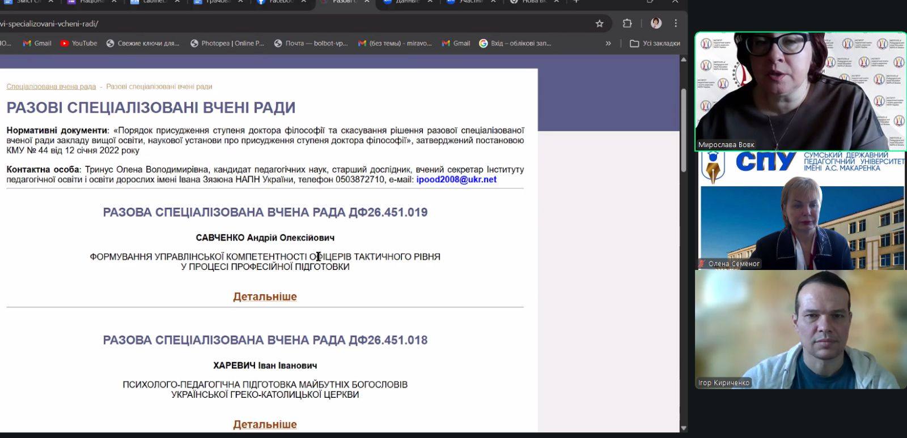Bookmark this page with the star icon
The width and height of the screenshot is (907, 438).
coord(599,23)
